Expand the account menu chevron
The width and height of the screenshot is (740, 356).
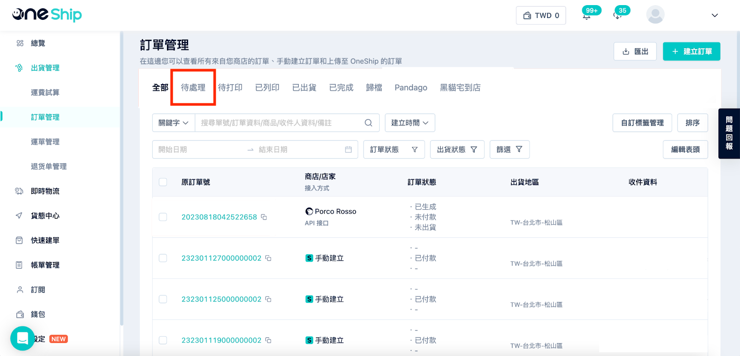coord(715,15)
